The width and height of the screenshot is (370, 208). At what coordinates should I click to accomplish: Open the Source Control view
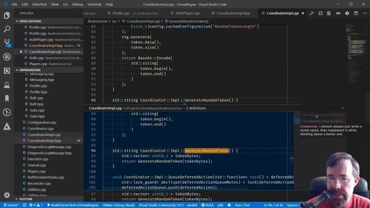point(7,43)
